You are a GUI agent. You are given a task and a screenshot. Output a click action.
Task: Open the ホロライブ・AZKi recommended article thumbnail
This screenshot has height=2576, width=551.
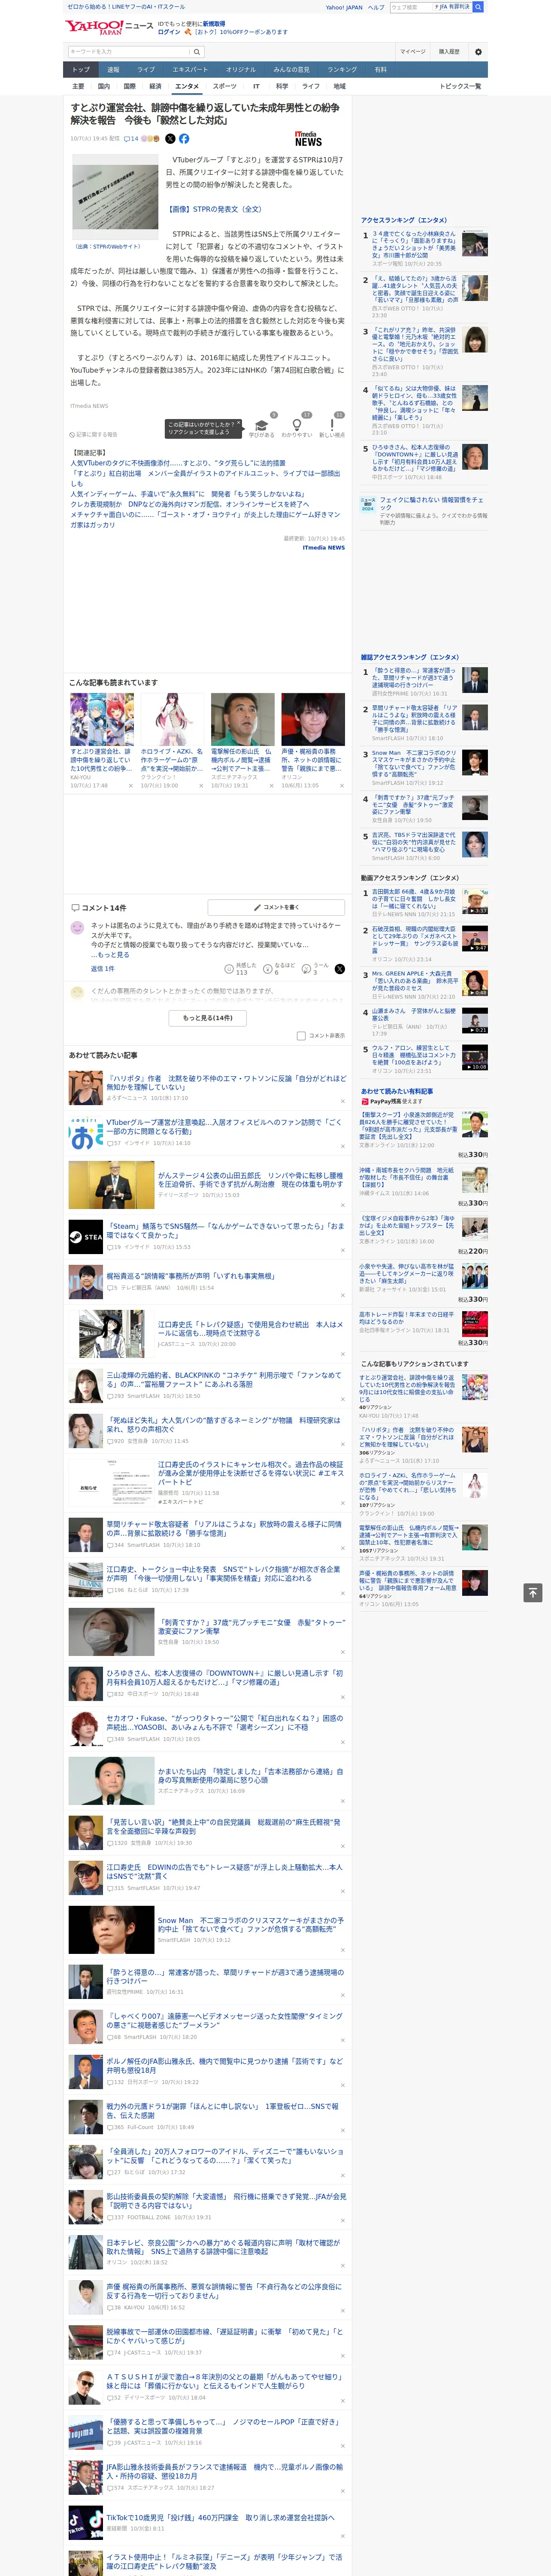pos(172,719)
